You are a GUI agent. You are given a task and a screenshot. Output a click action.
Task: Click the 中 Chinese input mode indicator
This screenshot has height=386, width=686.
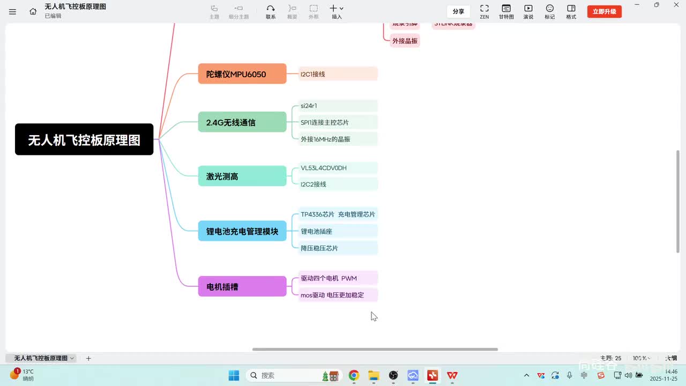point(584,375)
